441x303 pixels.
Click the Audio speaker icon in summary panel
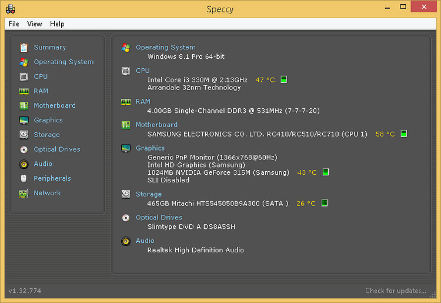click(x=126, y=241)
